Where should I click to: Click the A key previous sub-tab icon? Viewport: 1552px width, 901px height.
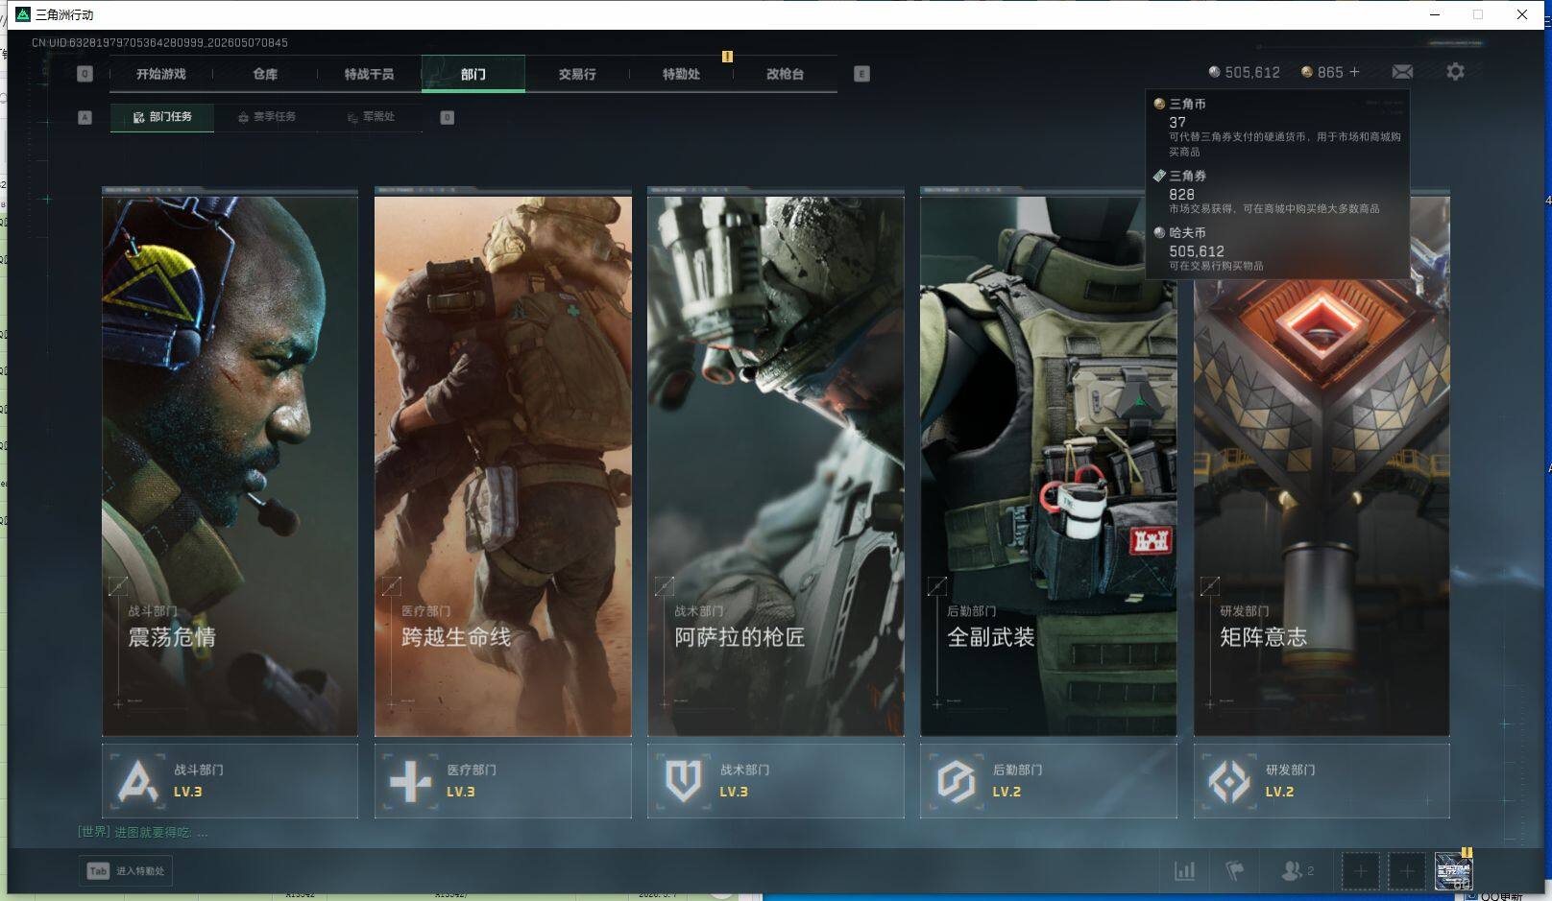click(85, 117)
